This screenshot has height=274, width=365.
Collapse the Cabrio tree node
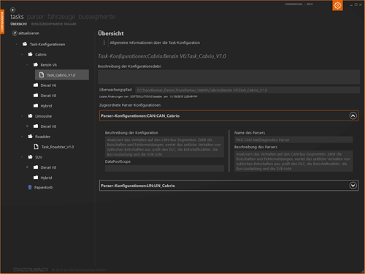(x=22, y=55)
